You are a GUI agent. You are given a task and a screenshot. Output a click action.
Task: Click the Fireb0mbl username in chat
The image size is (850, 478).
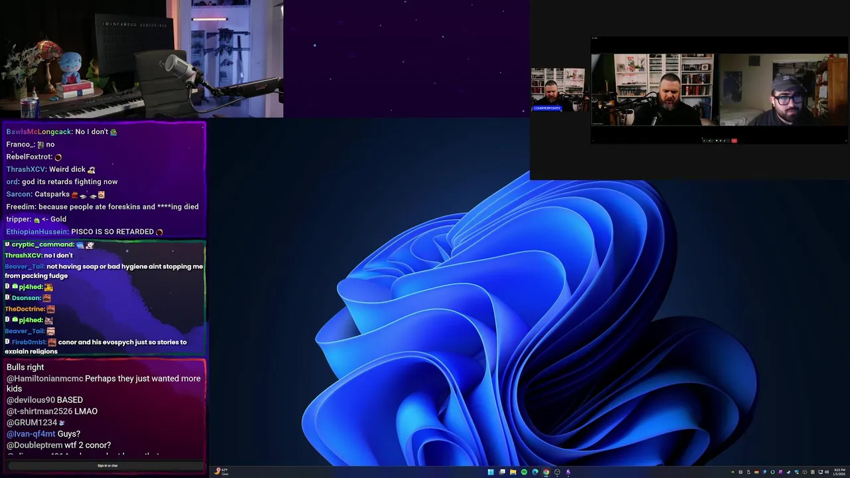pyautogui.click(x=29, y=342)
